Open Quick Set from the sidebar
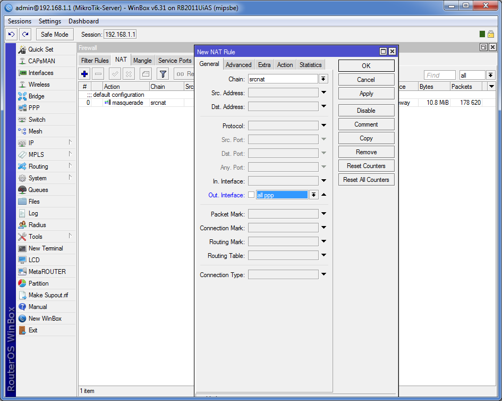Image resolution: width=502 pixels, height=401 pixels. (x=40, y=49)
